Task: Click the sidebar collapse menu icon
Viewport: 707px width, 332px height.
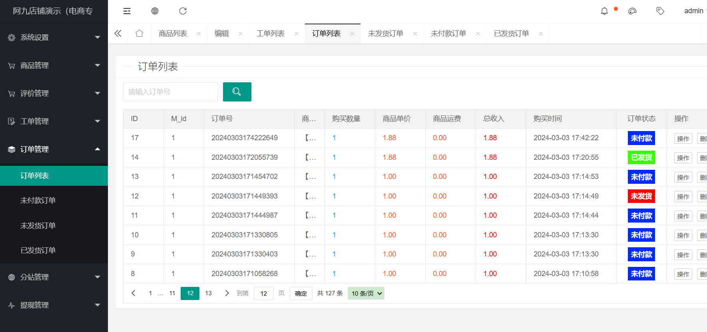Action: [127, 11]
